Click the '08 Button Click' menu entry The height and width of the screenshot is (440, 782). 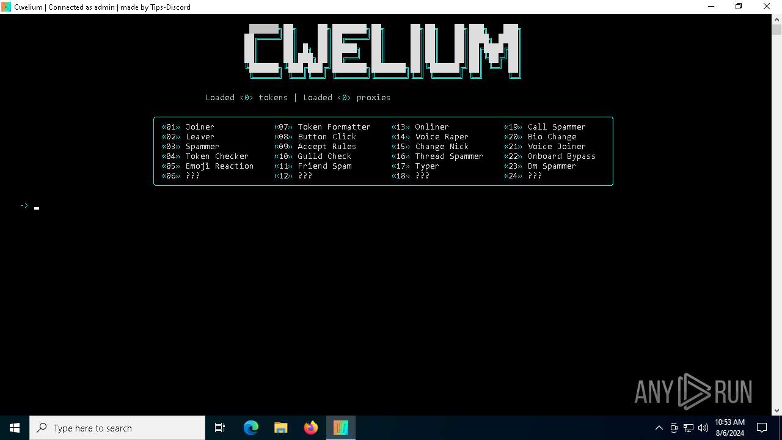(x=315, y=137)
